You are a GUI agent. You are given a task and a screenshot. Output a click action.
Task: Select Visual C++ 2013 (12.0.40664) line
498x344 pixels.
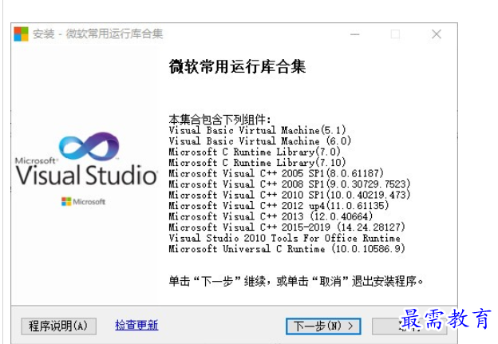(x=271, y=216)
